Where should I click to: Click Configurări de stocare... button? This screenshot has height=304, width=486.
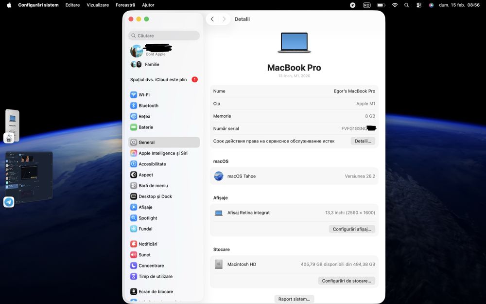click(347, 281)
